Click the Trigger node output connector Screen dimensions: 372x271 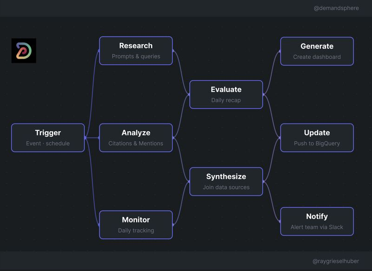point(85,137)
